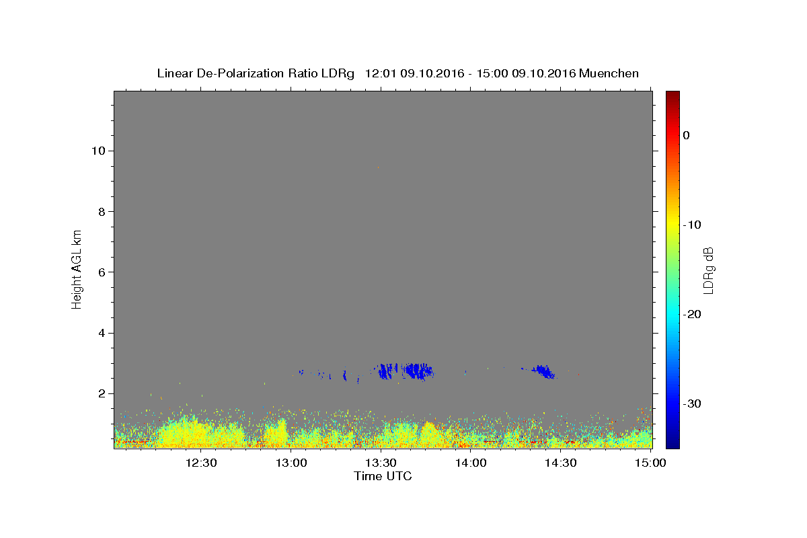Click the 8 km height tick label
807x538 pixels.
102,211
